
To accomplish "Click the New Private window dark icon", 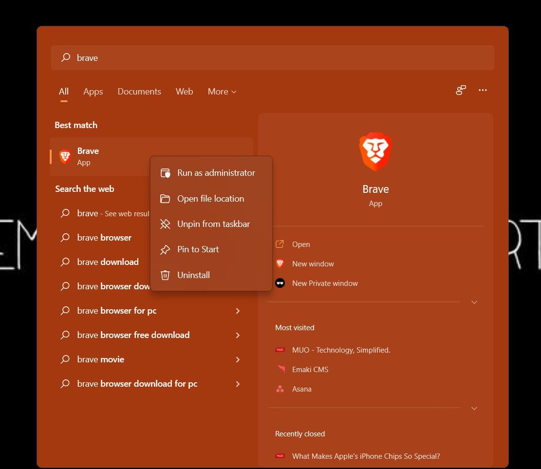I will pos(280,283).
